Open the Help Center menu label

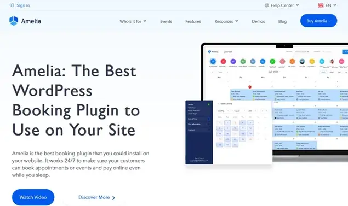tap(282, 5)
